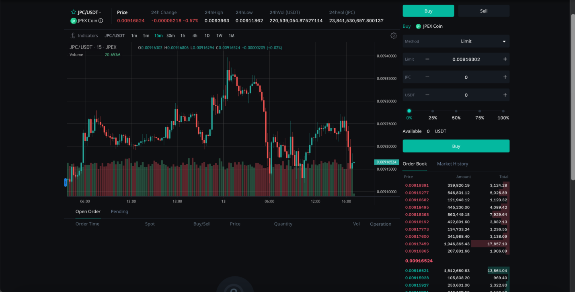The width and height of the screenshot is (575, 292).
Task: Click the 24hVol (USDT) value
Action: [x=296, y=20]
